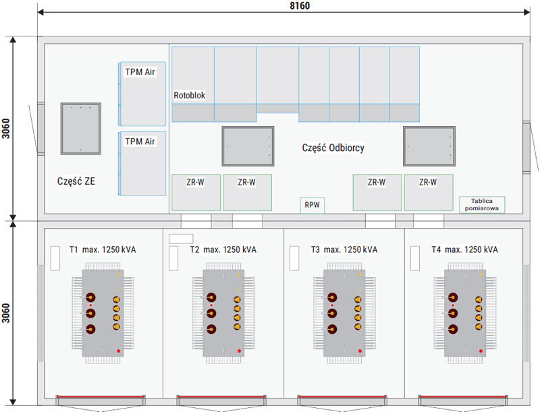The image size is (540, 416).
Task: Select the T2 transformer symbol
Action: (x=223, y=314)
